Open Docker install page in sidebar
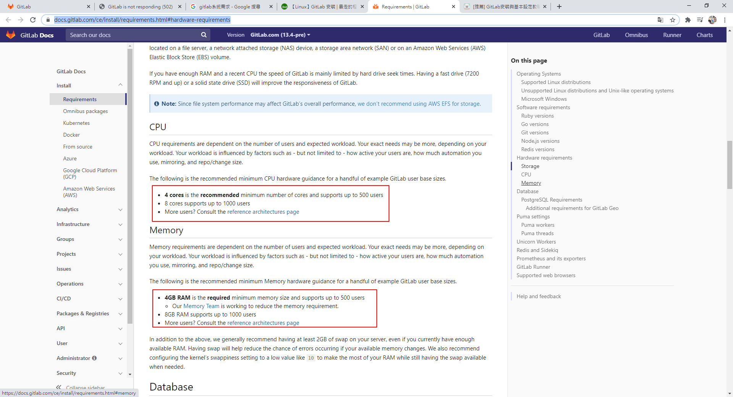The height and width of the screenshot is (397, 733). 71,135
